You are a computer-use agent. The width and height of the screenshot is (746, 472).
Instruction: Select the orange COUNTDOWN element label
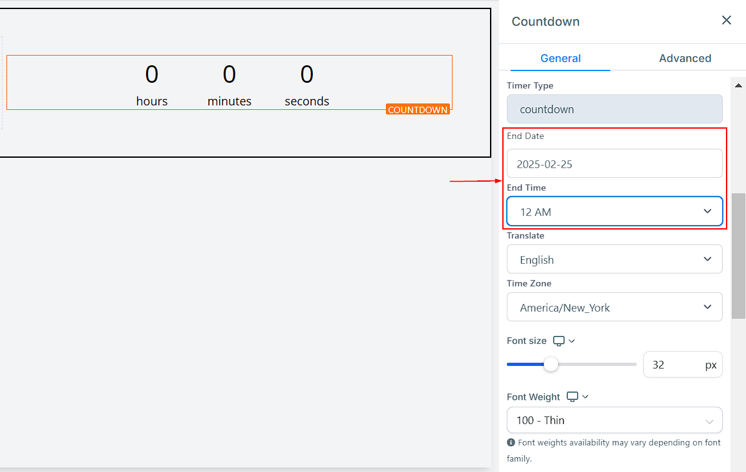pos(418,110)
